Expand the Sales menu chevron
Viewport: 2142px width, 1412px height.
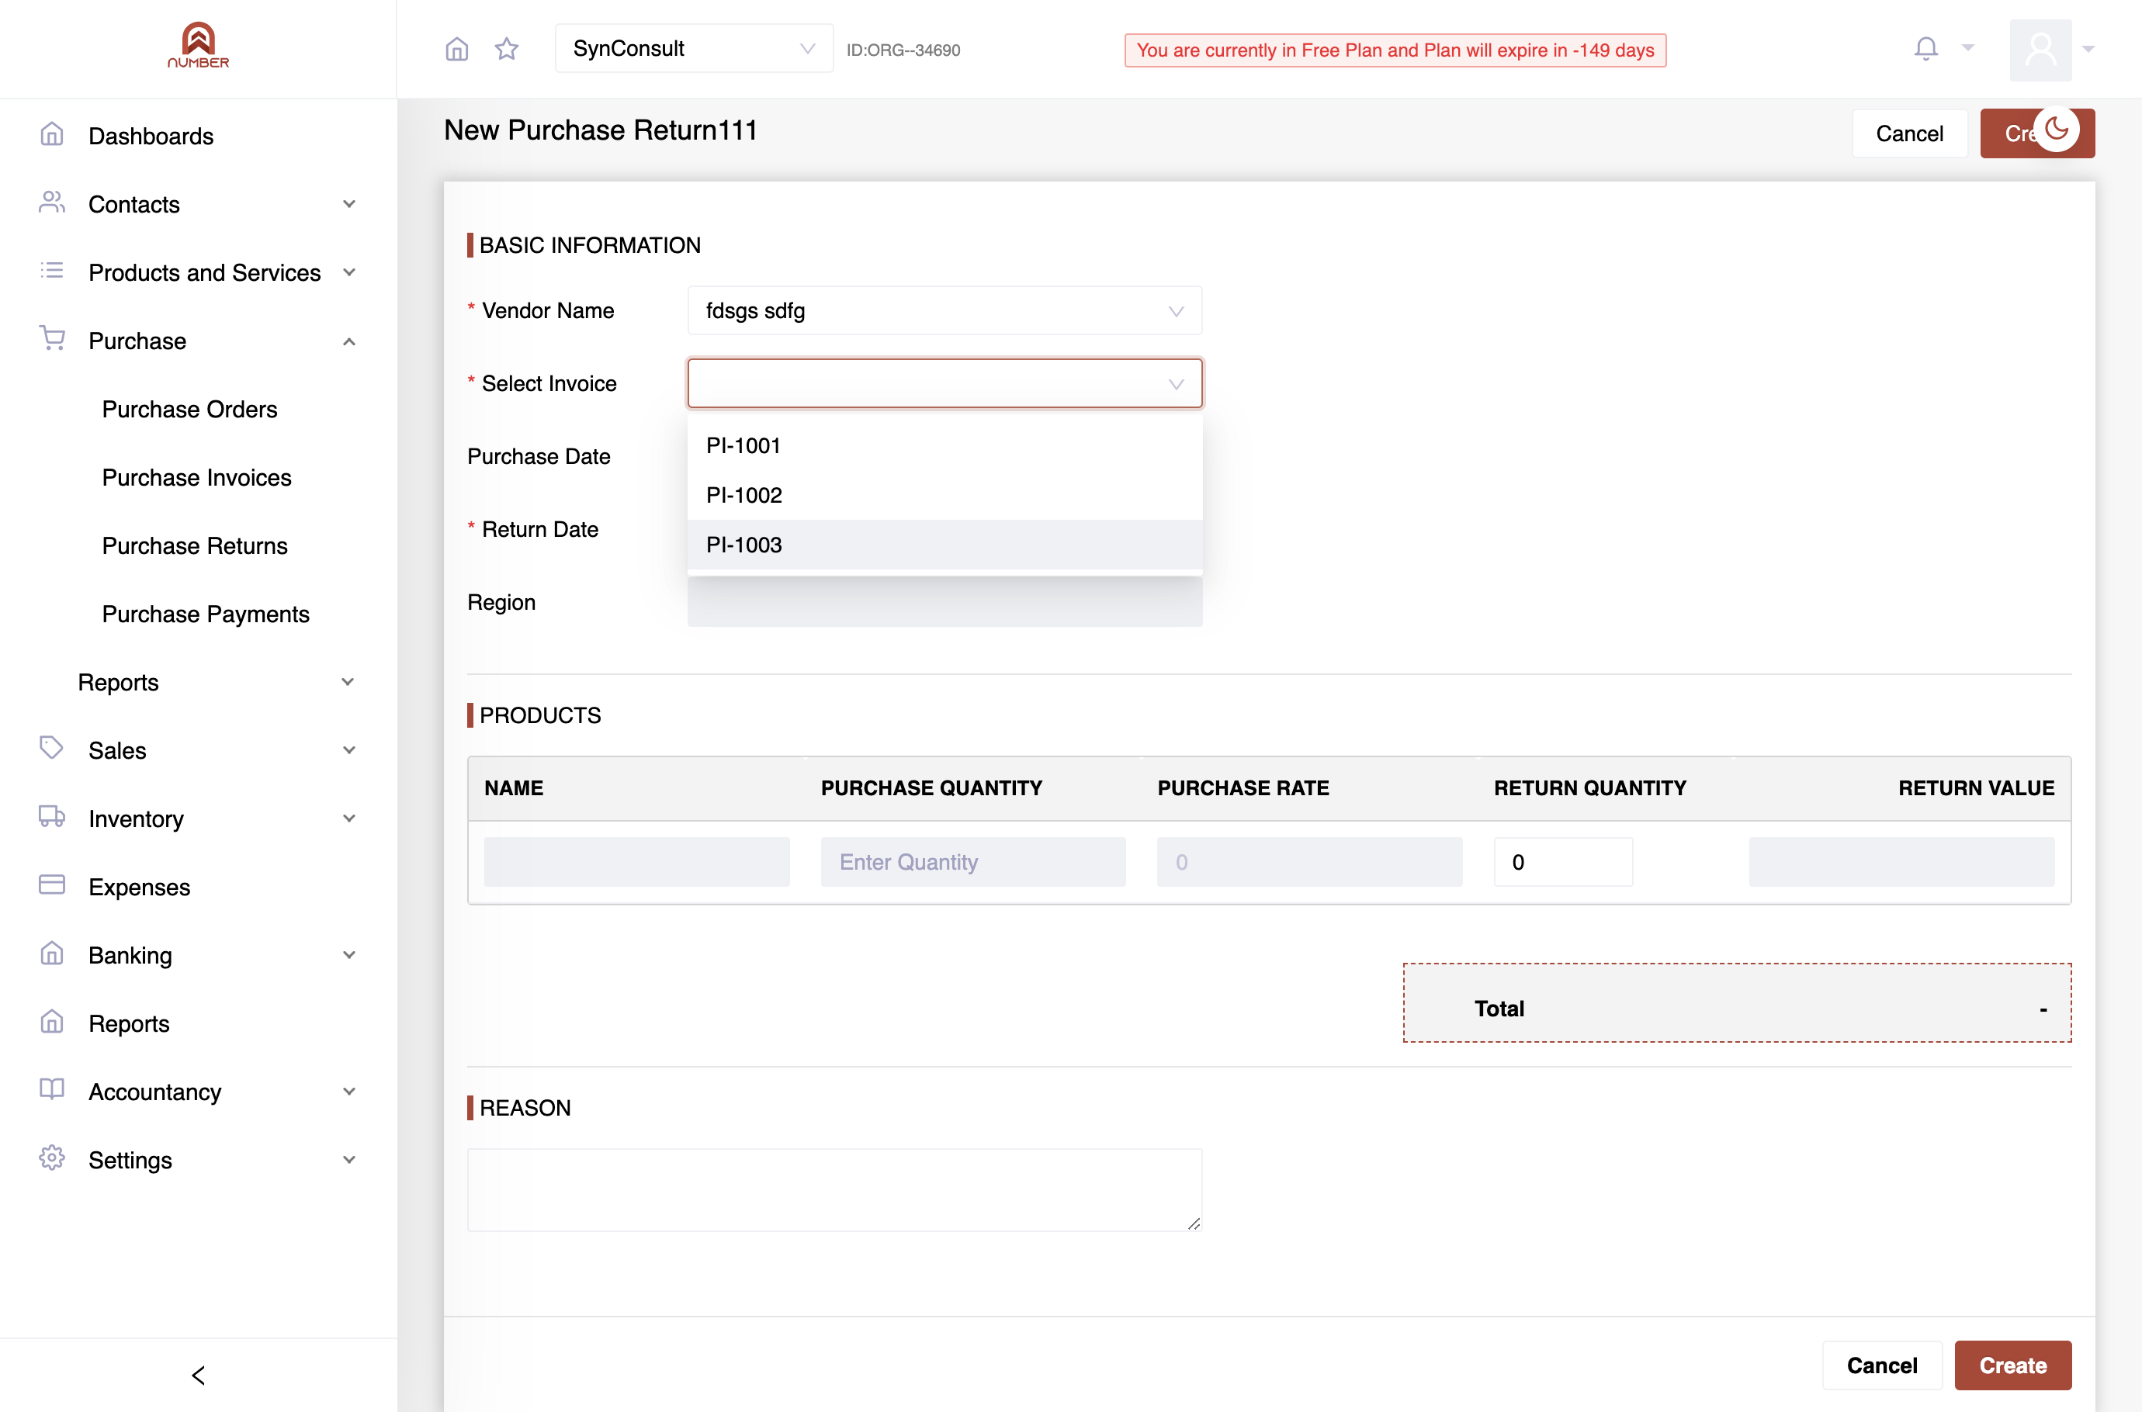click(x=348, y=750)
